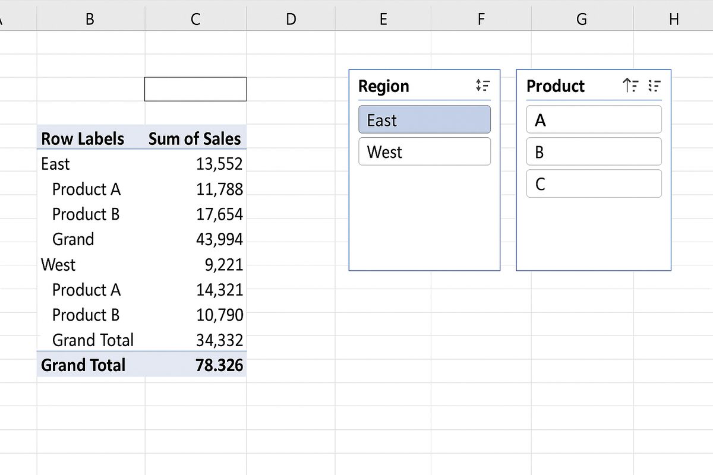The height and width of the screenshot is (475, 713).
Task: Click the grand total value 78.326
Action: [220, 365]
